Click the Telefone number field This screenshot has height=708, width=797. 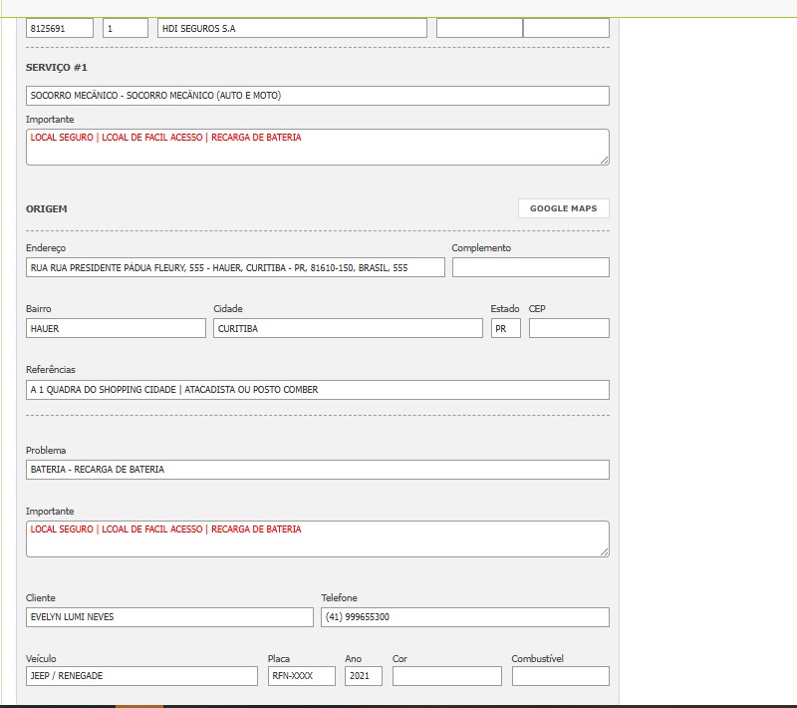coord(464,617)
